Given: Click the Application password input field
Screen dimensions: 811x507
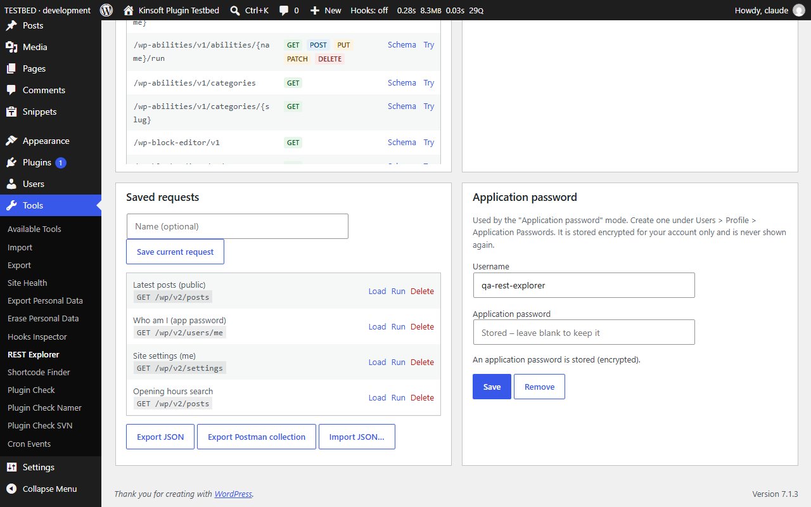Looking at the screenshot, I should pos(584,332).
